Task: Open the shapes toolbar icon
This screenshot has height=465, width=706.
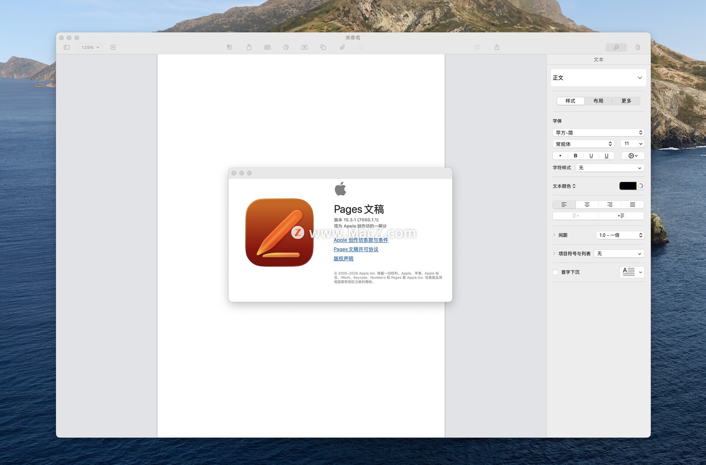Action: [323, 47]
